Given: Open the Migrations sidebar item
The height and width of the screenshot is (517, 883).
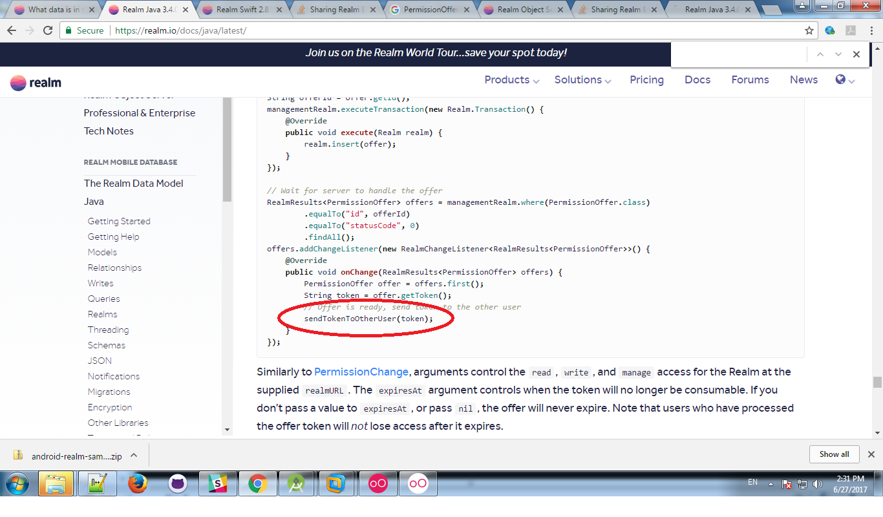Looking at the screenshot, I should (x=109, y=392).
